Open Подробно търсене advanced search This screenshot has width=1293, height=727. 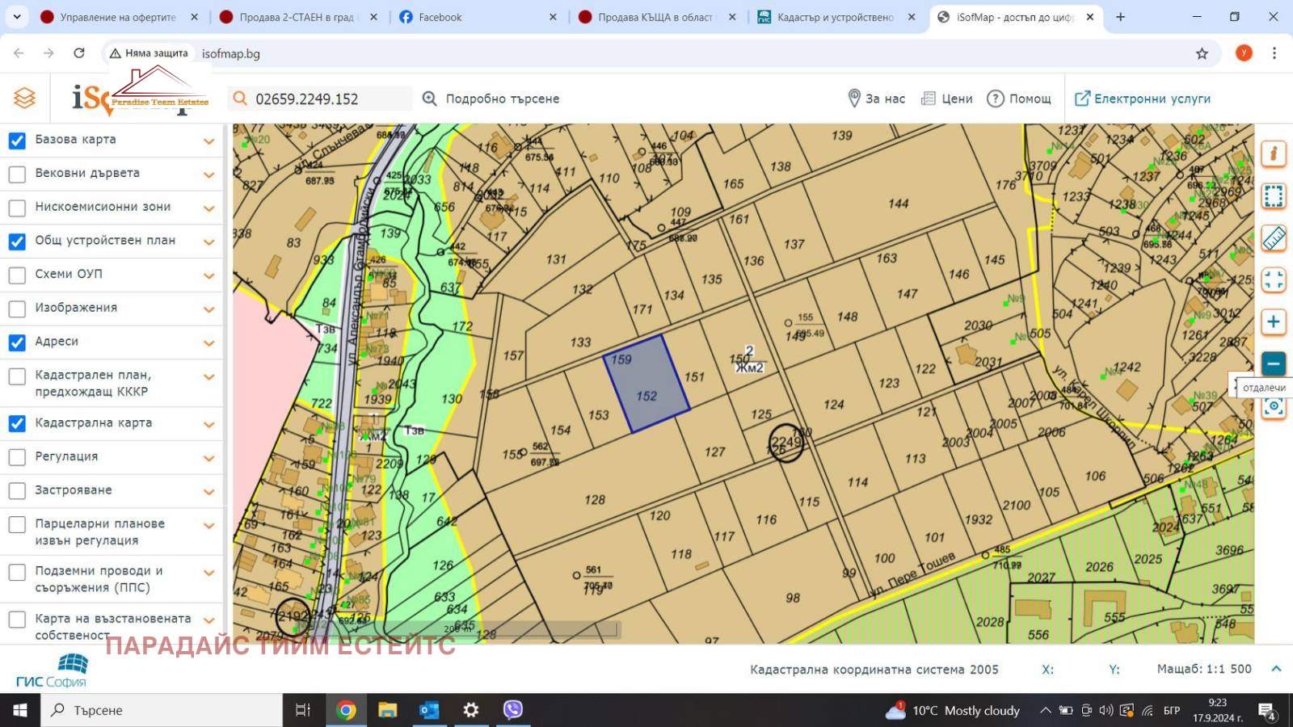491,99
